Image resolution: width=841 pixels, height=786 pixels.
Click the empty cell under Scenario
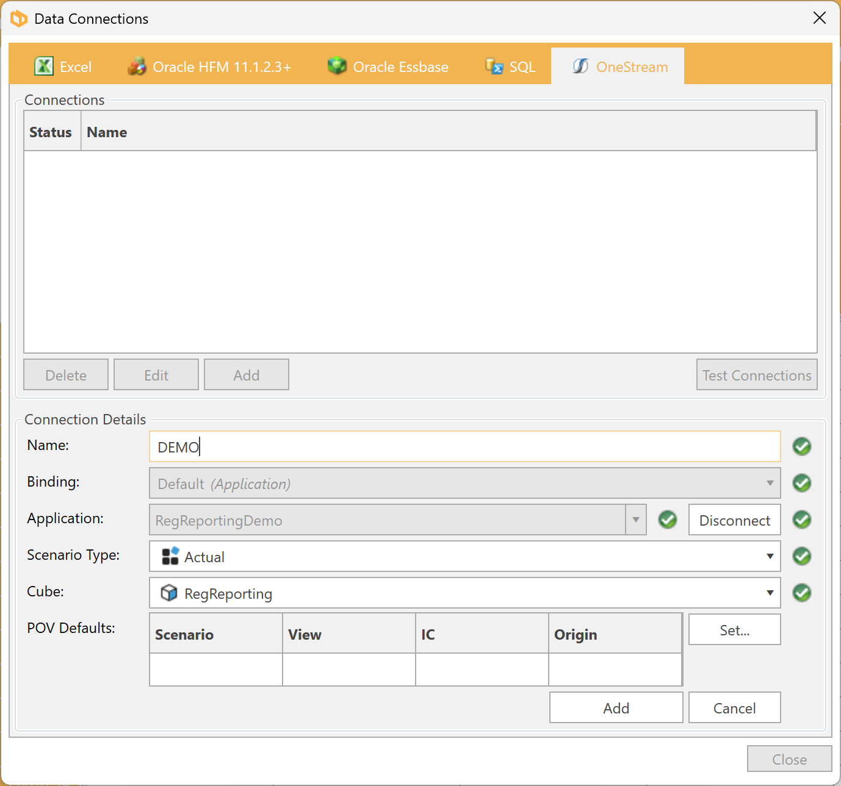point(216,670)
